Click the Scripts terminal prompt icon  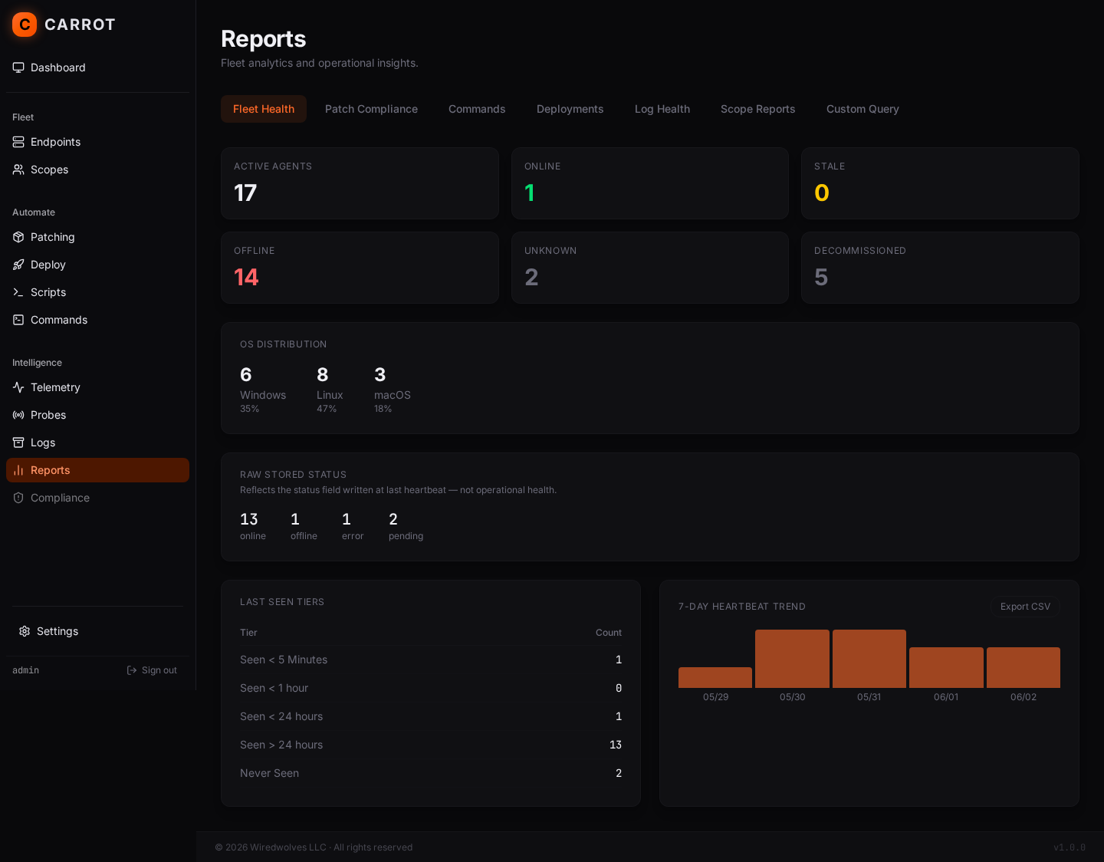[x=18, y=292]
